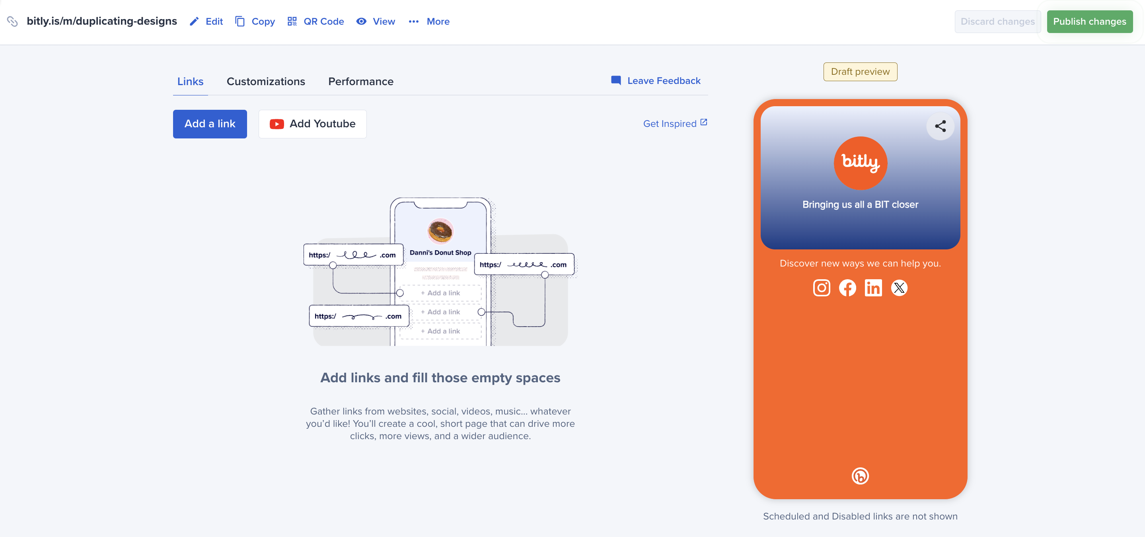Screen dimensions: 1145x537
Task: Click 'Scheduled and Disabled links are not shown' note
Action: (x=860, y=516)
